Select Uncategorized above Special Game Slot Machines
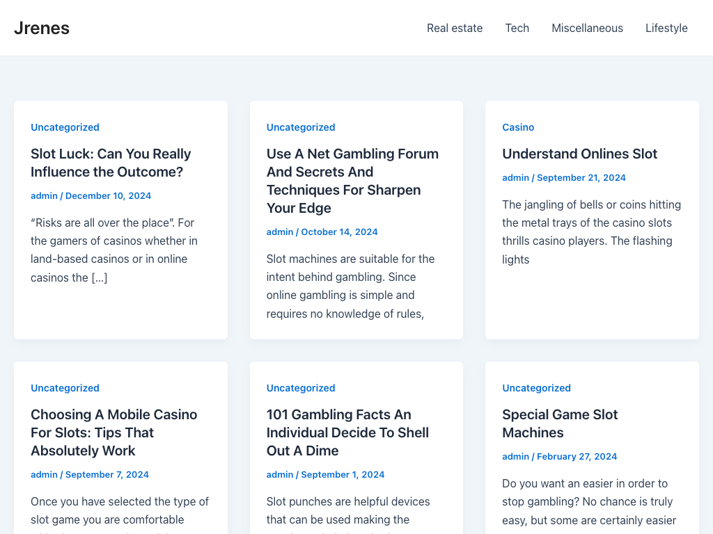713x534 pixels. 536,388
